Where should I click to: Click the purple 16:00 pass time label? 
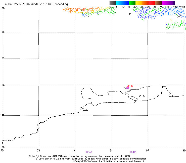click(x=133, y=152)
